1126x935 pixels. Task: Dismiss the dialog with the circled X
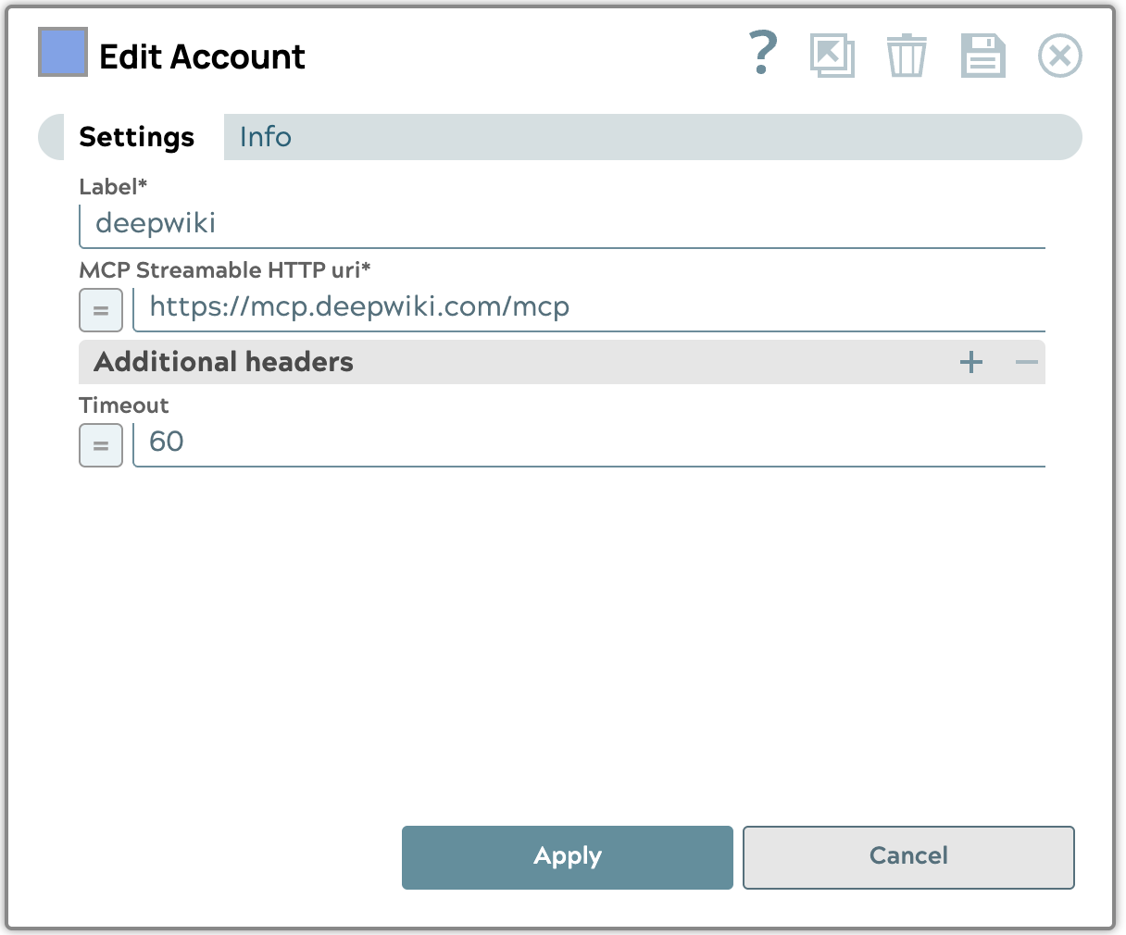click(x=1059, y=56)
